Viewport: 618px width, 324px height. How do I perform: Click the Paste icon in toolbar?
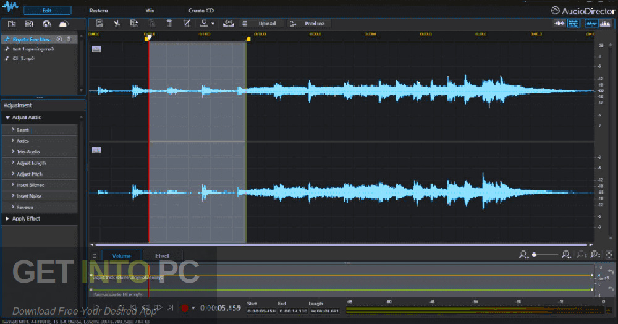click(x=151, y=23)
